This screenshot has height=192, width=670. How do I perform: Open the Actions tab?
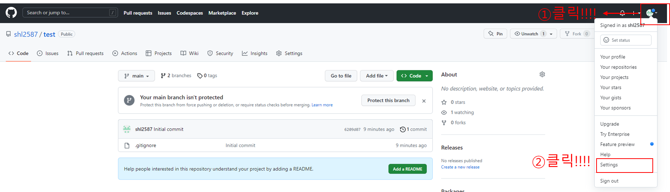click(125, 53)
